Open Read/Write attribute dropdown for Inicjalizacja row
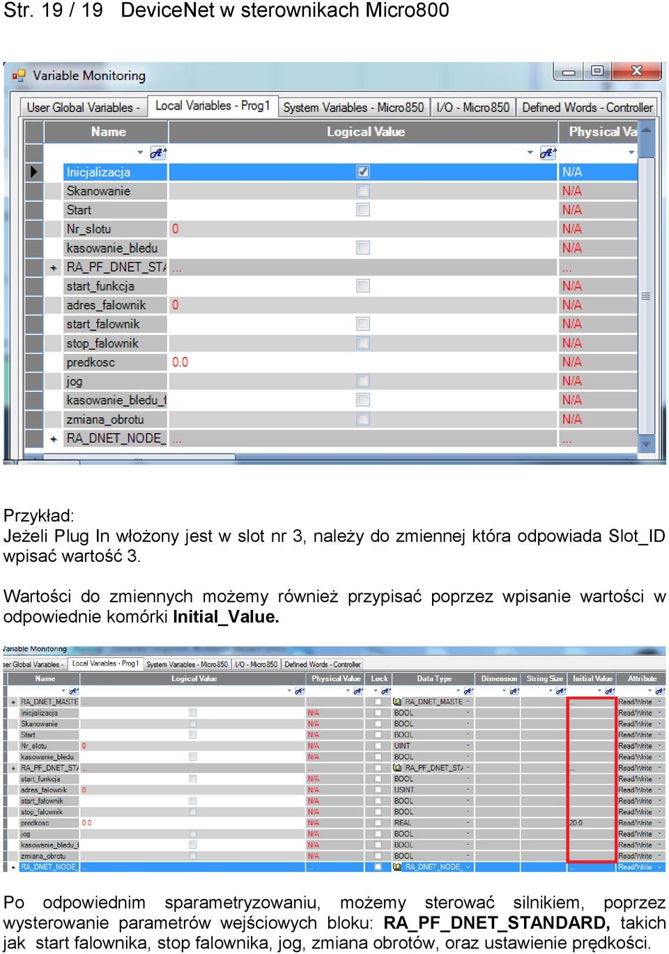Viewport: 669px width, 954px height. click(660, 713)
